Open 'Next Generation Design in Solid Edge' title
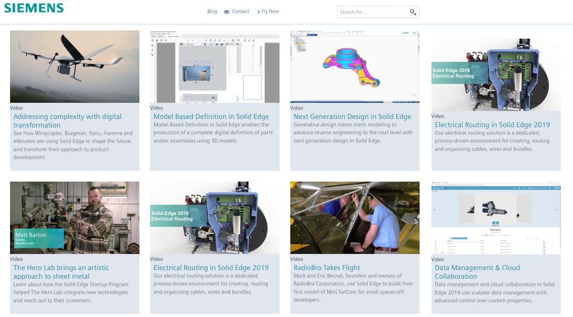 click(352, 116)
